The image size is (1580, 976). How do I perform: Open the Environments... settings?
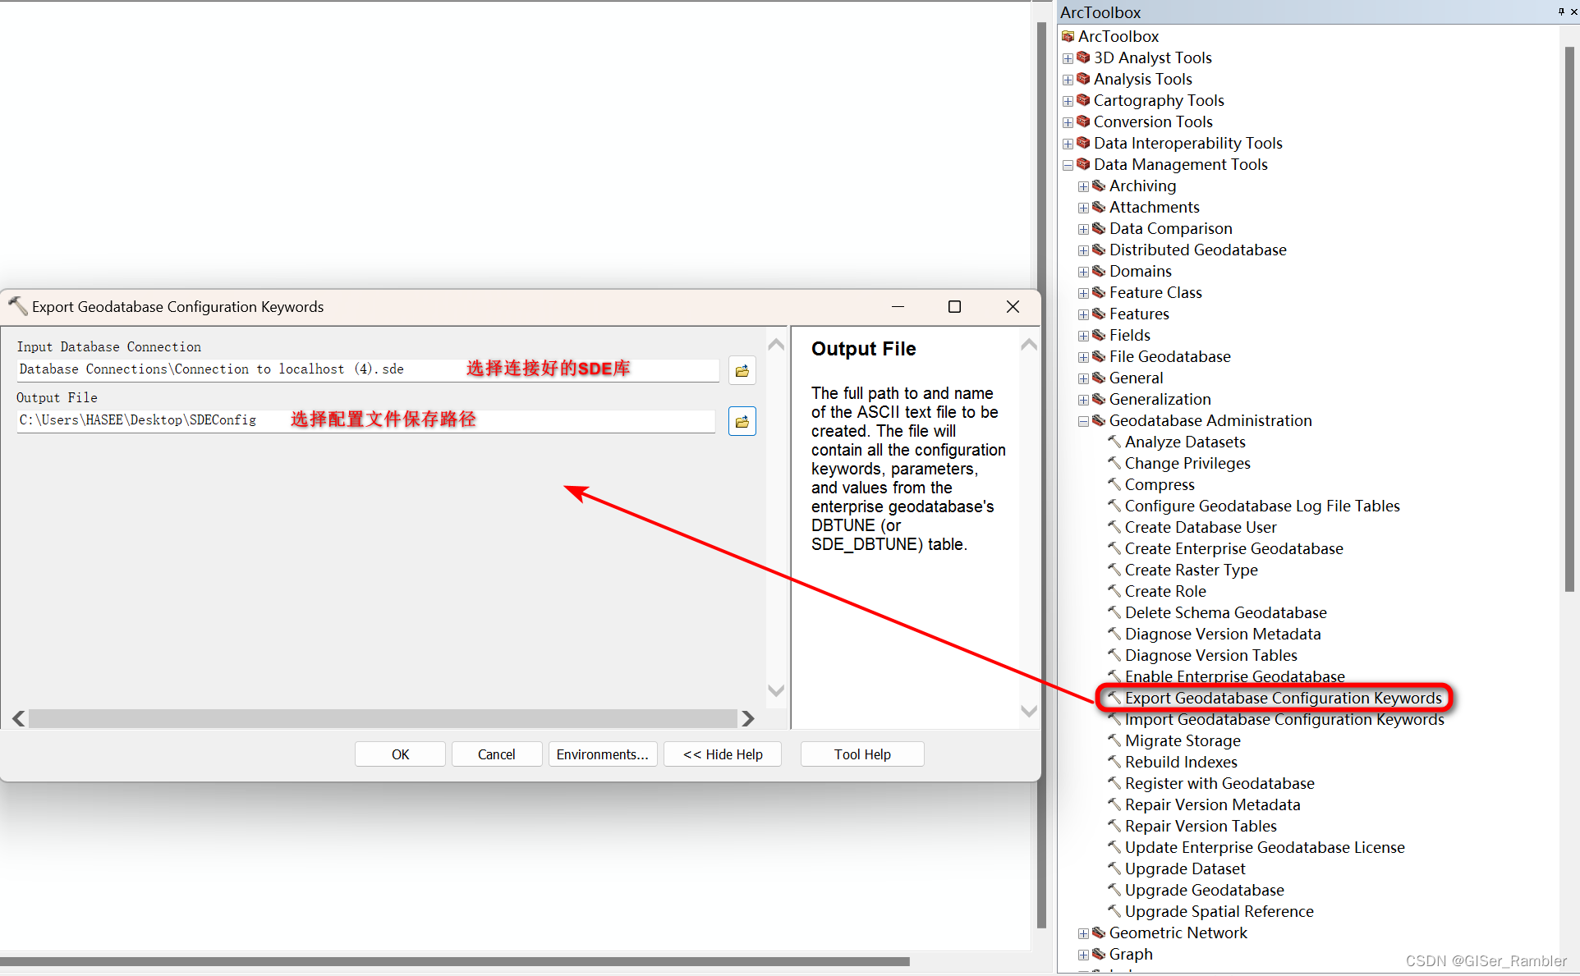[x=602, y=754]
